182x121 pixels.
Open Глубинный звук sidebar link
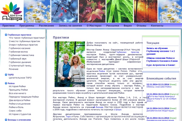pyautogui.click(x=18, y=59)
